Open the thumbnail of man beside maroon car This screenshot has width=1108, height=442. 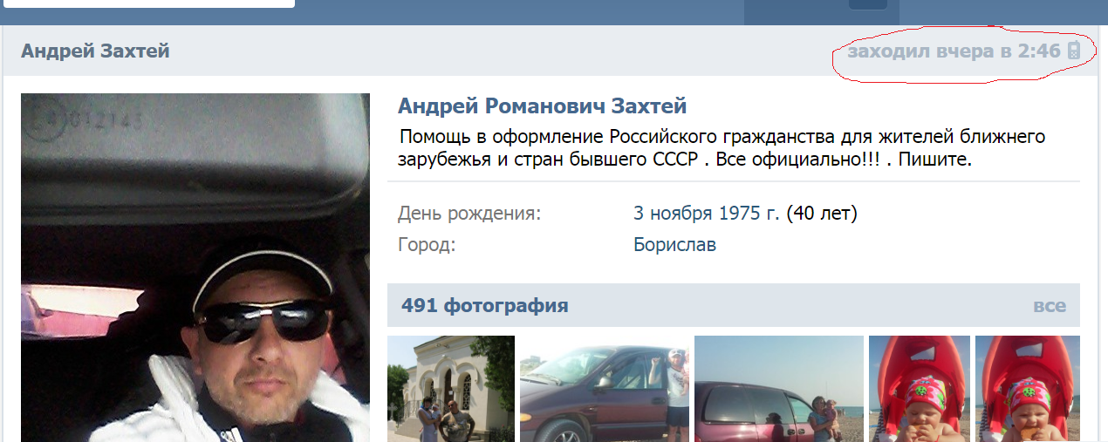[x=605, y=389]
